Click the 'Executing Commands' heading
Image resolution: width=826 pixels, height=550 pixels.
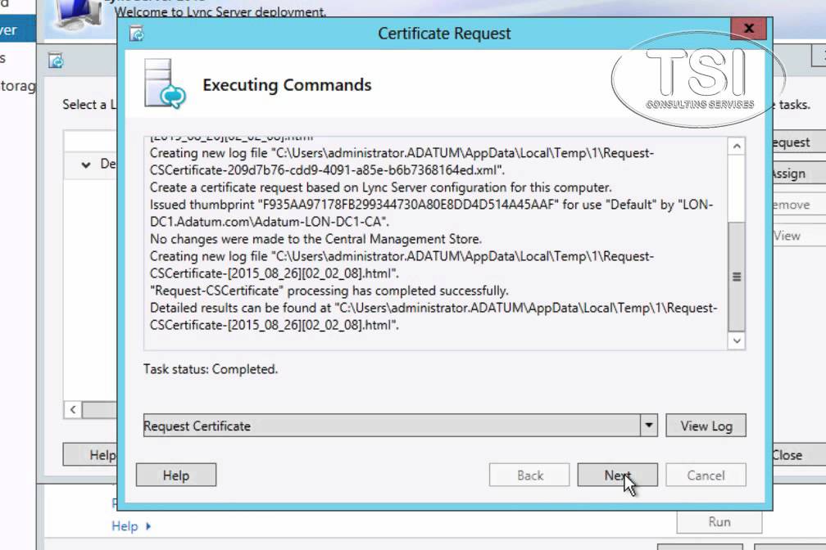(x=287, y=85)
